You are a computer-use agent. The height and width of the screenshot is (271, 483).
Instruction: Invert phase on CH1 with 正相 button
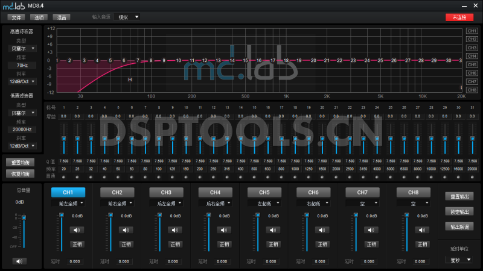point(77,245)
